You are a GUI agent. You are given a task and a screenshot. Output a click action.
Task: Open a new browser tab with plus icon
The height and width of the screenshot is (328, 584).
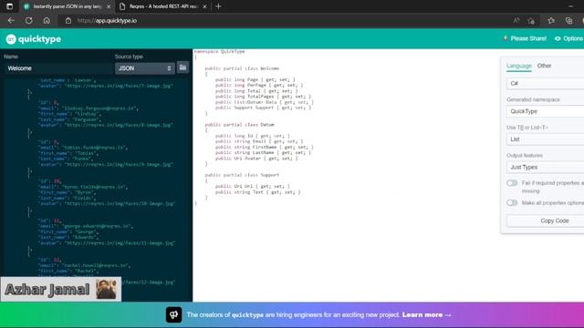[219, 6]
